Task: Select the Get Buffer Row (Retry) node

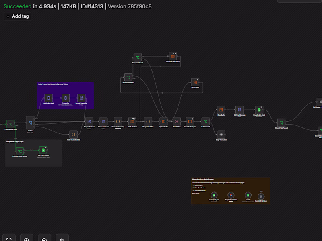Action: pyautogui.click(x=173, y=56)
